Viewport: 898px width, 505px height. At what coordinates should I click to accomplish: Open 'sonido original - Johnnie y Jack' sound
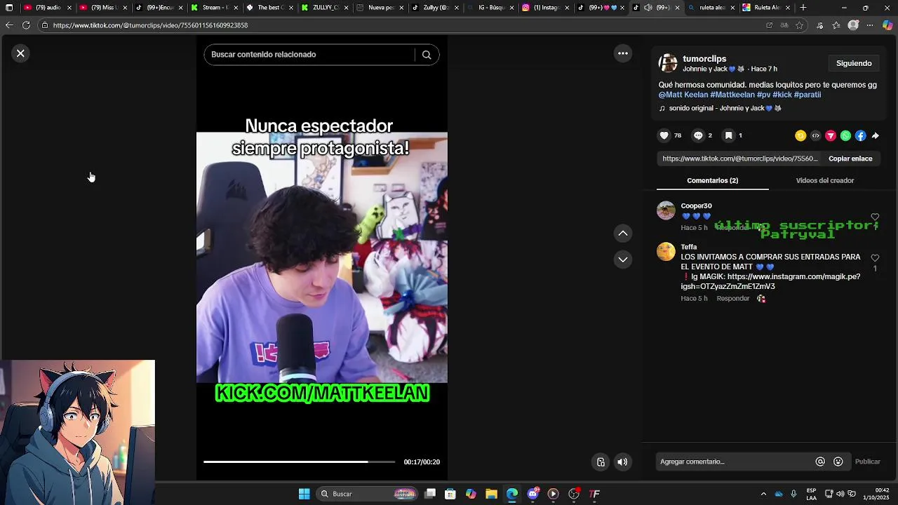pos(721,109)
